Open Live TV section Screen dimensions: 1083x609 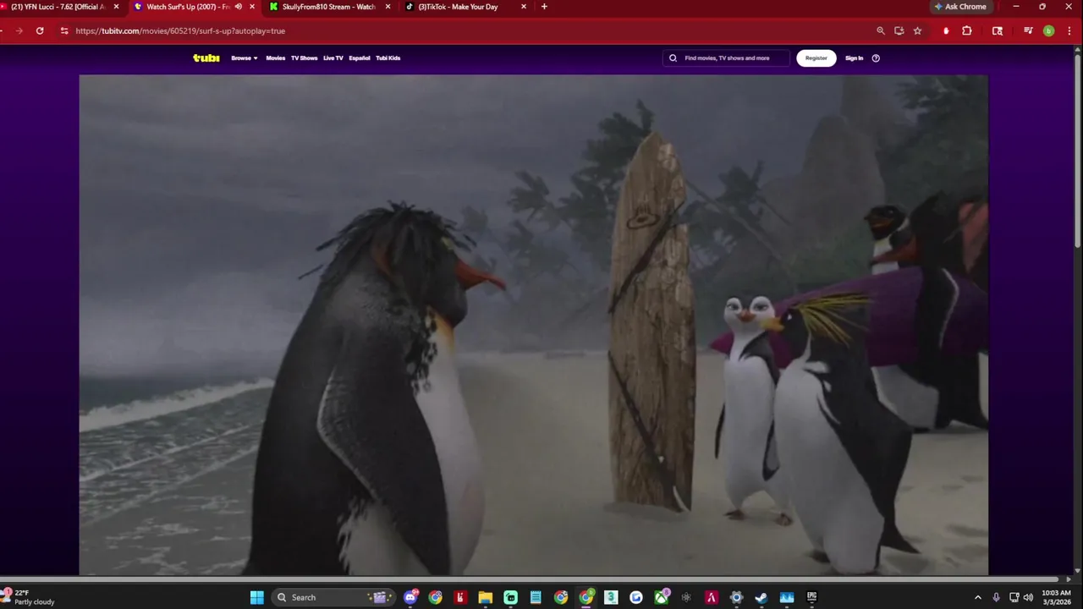333,58
